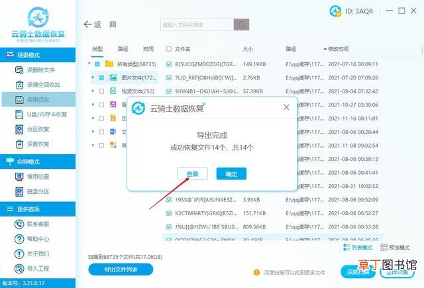This screenshot has height=288, width=424.
Task: Click the audio category music icon
Action: [113, 105]
